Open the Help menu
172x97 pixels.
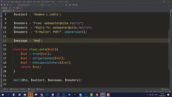point(53,2)
